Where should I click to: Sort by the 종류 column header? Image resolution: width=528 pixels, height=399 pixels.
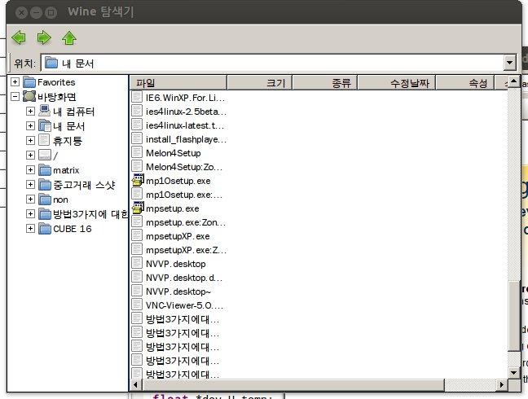[x=324, y=83]
